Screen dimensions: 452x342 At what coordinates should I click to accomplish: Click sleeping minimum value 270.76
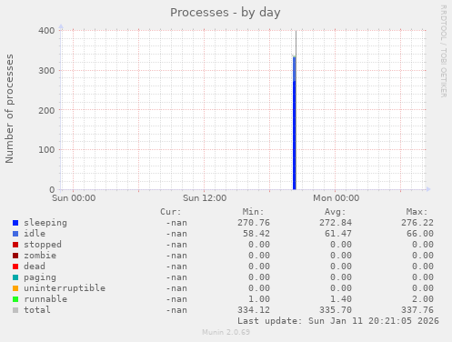point(254,223)
